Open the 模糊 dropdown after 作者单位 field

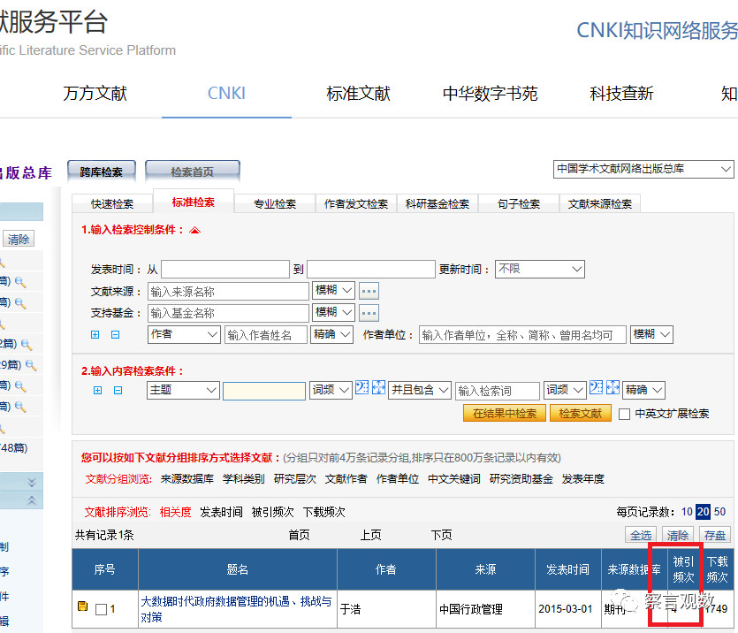(651, 334)
